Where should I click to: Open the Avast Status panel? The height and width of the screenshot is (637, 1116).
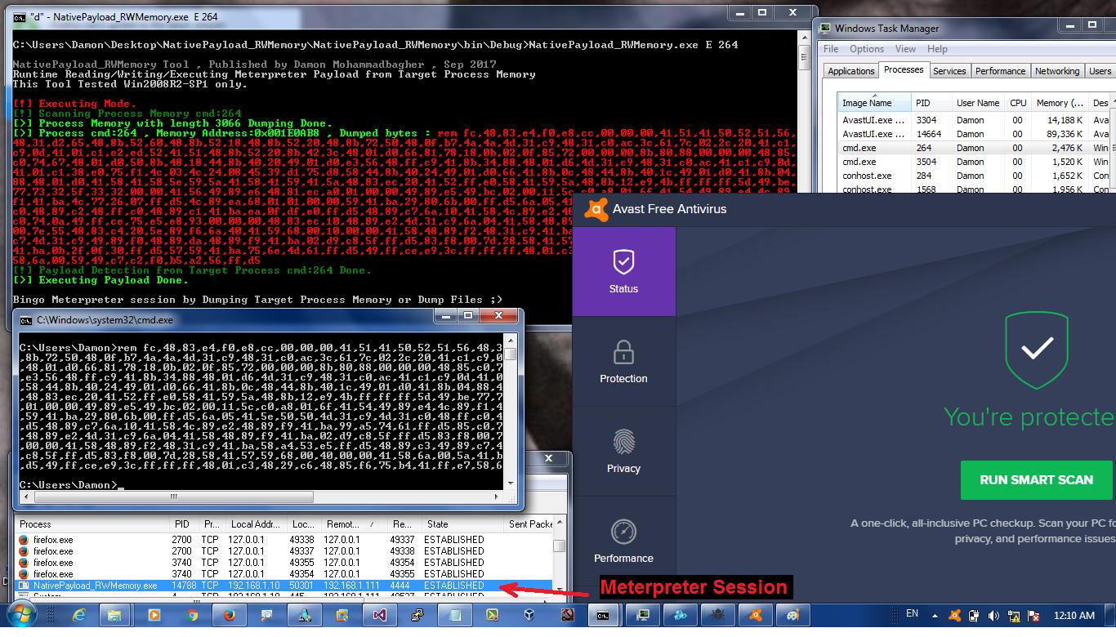(623, 271)
